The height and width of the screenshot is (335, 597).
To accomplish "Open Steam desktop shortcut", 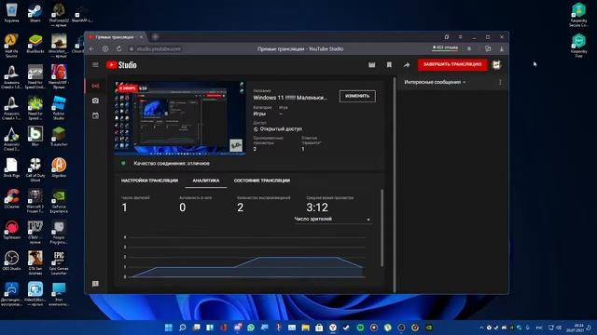I will [x=35, y=12].
